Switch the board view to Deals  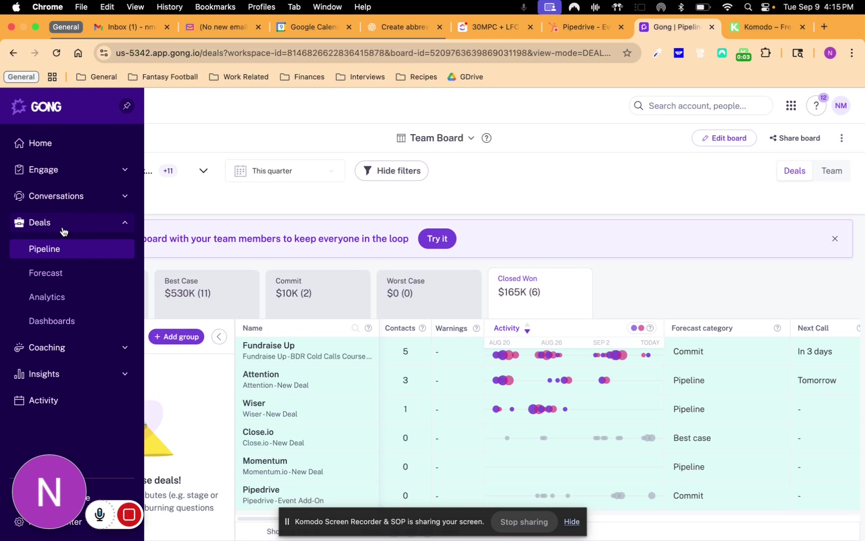(x=794, y=171)
